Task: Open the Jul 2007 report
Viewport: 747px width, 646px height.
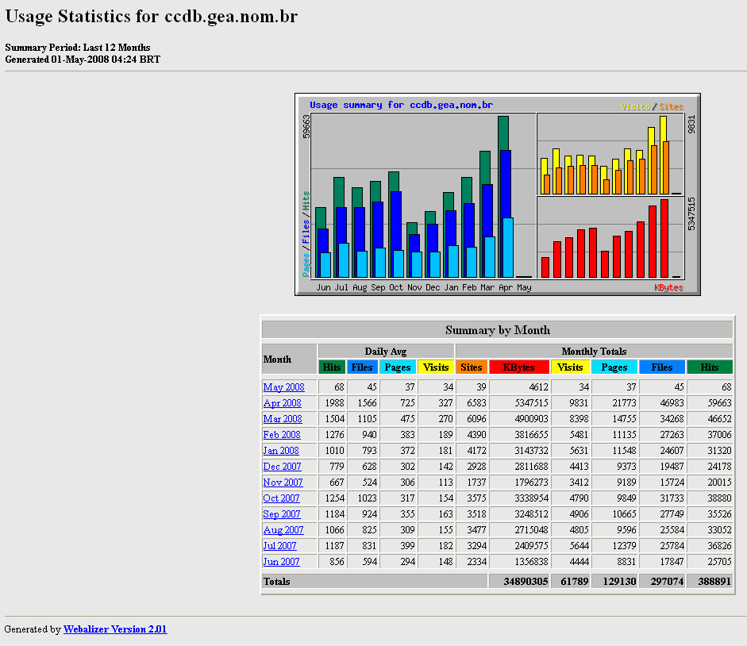Action: click(279, 546)
